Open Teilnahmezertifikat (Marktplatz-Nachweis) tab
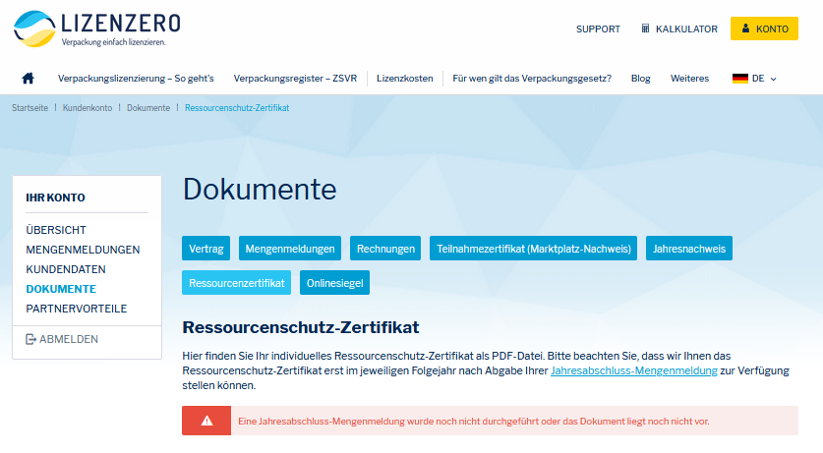The height and width of the screenshot is (453, 823). pos(533,248)
